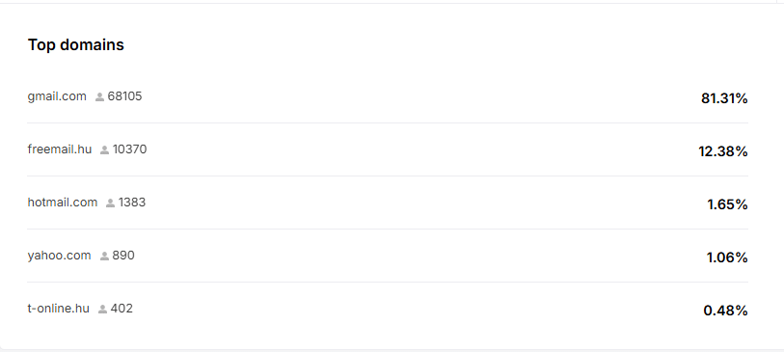
Task: Click the 890 subscriber count
Action: [x=123, y=255]
